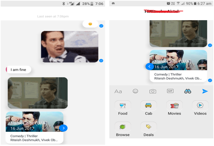The height and width of the screenshot is (146, 214).
Task: Open the Cab booking icon
Action: pyautogui.click(x=149, y=105)
